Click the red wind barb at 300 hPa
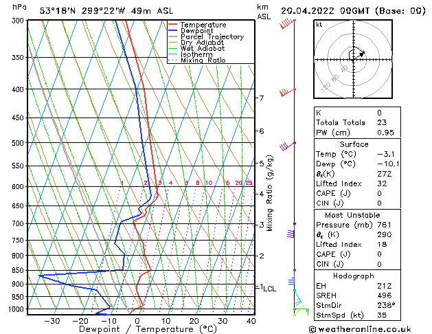The image size is (432, 334). [x=287, y=23]
